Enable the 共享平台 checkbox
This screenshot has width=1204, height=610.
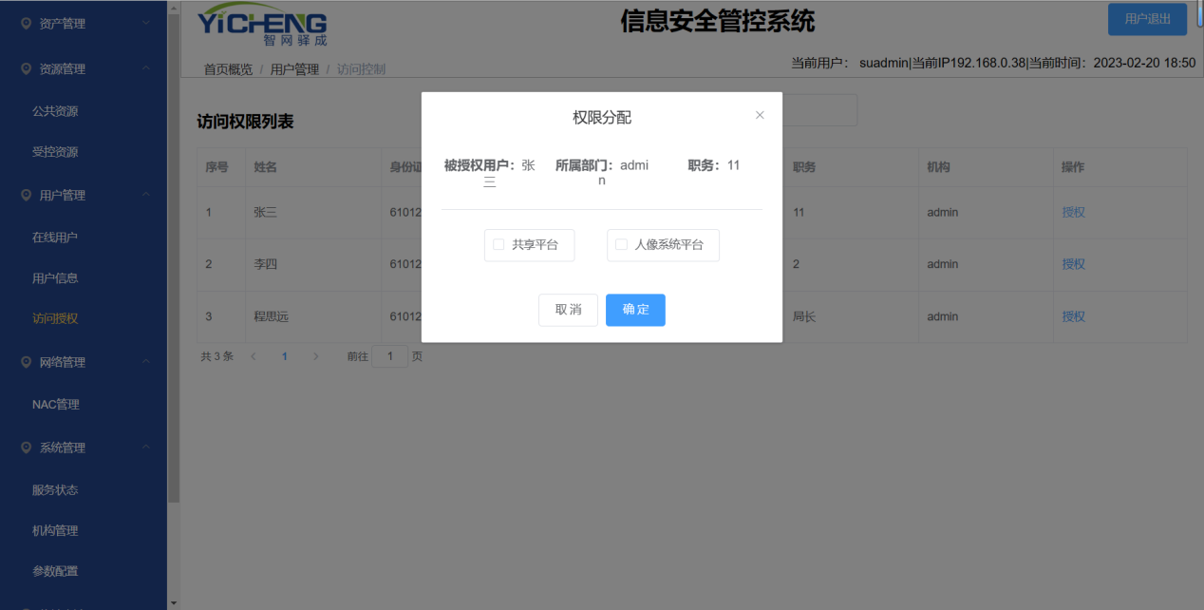499,245
